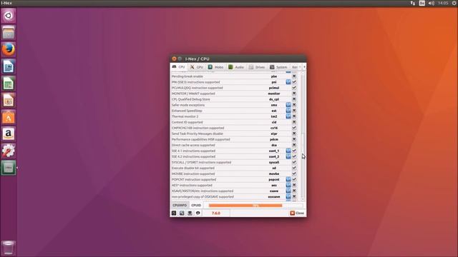Screen dimensions: 458x257
Task: Switch to the CPUINFO sub-tab
Action: (x=180, y=205)
